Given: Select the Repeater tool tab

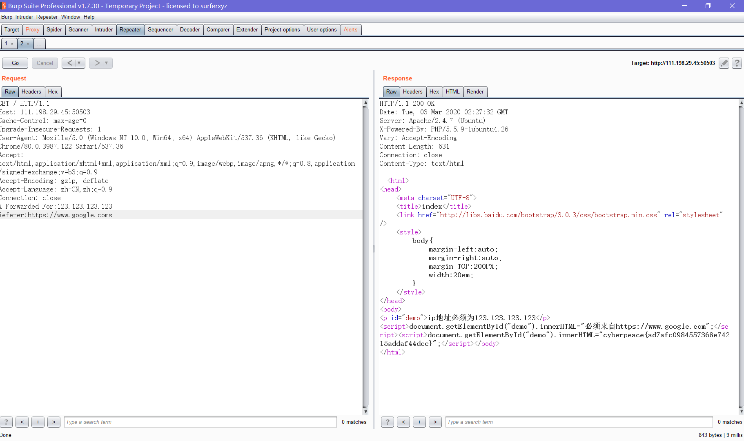Looking at the screenshot, I should click(x=130, y=29).
